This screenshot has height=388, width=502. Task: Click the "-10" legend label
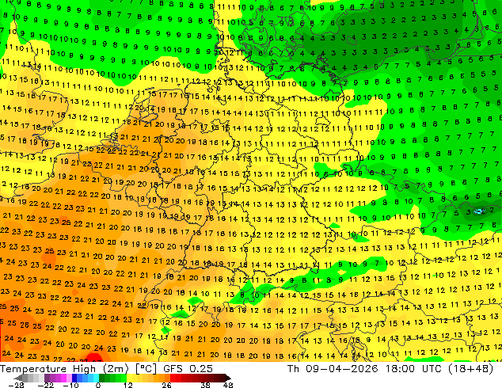[71, 385]
